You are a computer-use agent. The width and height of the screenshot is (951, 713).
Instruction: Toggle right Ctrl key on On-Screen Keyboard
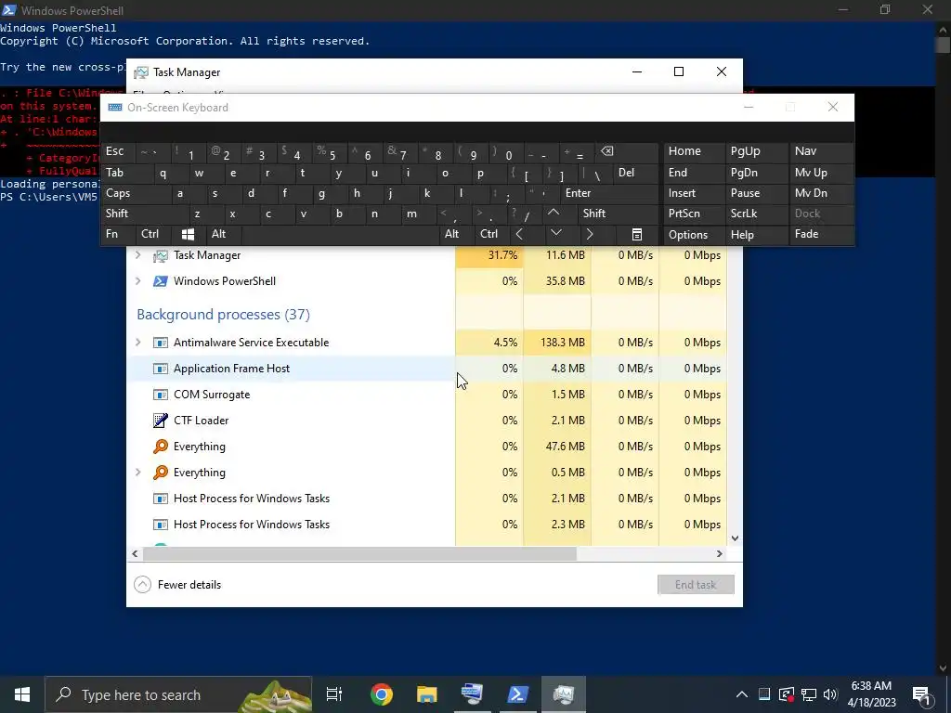[492, 234]
